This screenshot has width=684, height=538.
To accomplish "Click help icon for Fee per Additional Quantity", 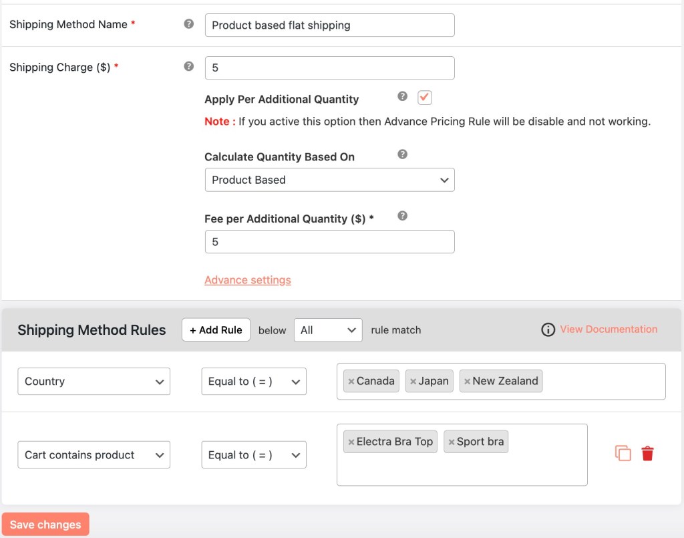I will click(402, 216).
